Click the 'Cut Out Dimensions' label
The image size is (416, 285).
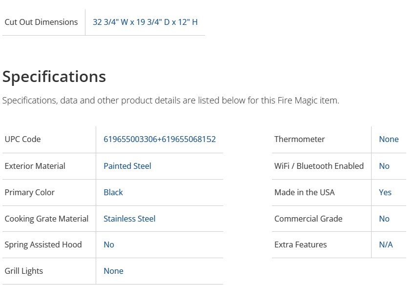tap(41, 22)
